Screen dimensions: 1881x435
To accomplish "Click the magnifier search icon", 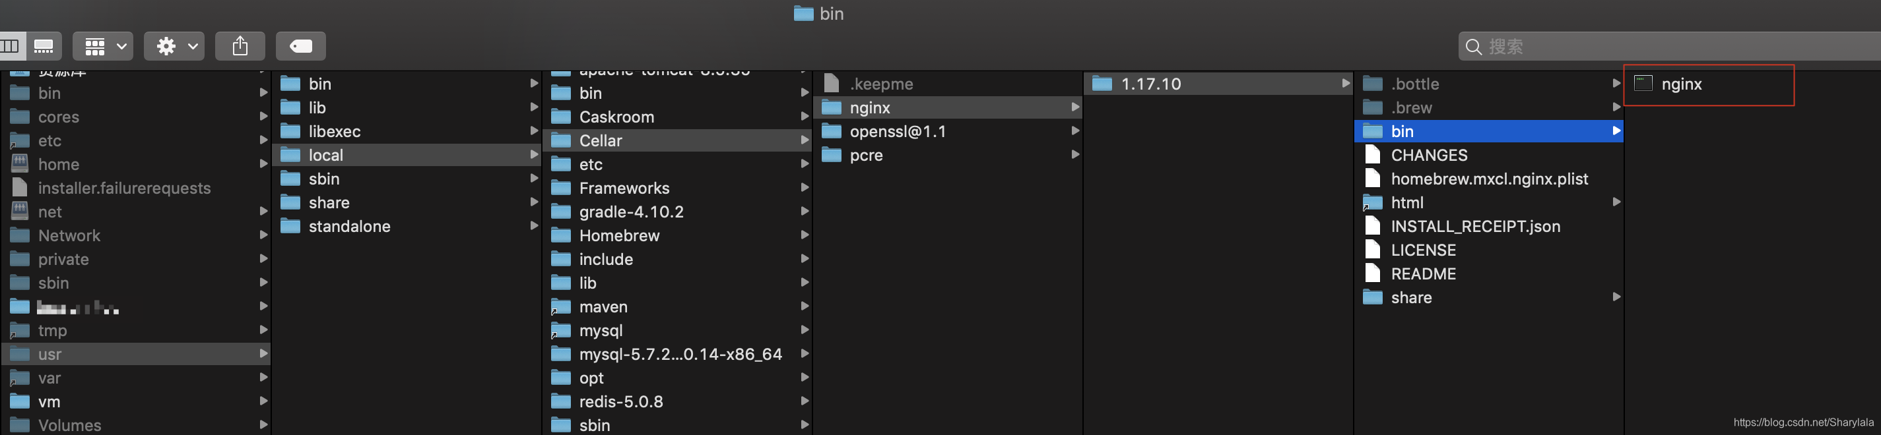I will (1474, 47).
